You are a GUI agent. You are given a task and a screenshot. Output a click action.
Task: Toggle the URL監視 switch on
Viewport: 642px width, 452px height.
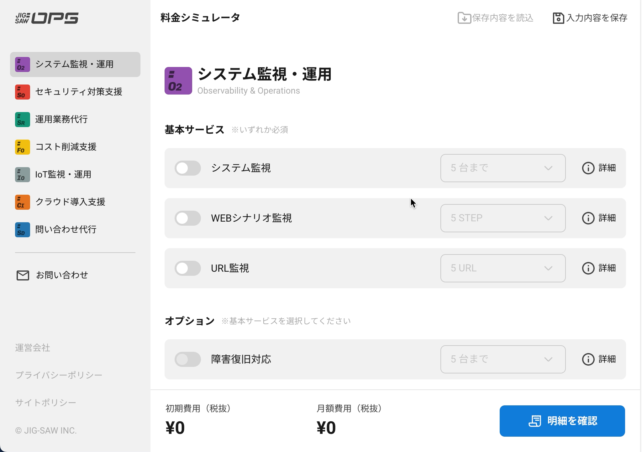click(x=187, y=268)
